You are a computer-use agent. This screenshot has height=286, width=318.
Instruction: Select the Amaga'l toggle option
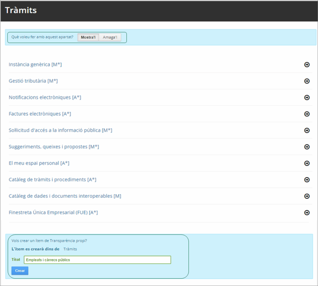[110, 37]
